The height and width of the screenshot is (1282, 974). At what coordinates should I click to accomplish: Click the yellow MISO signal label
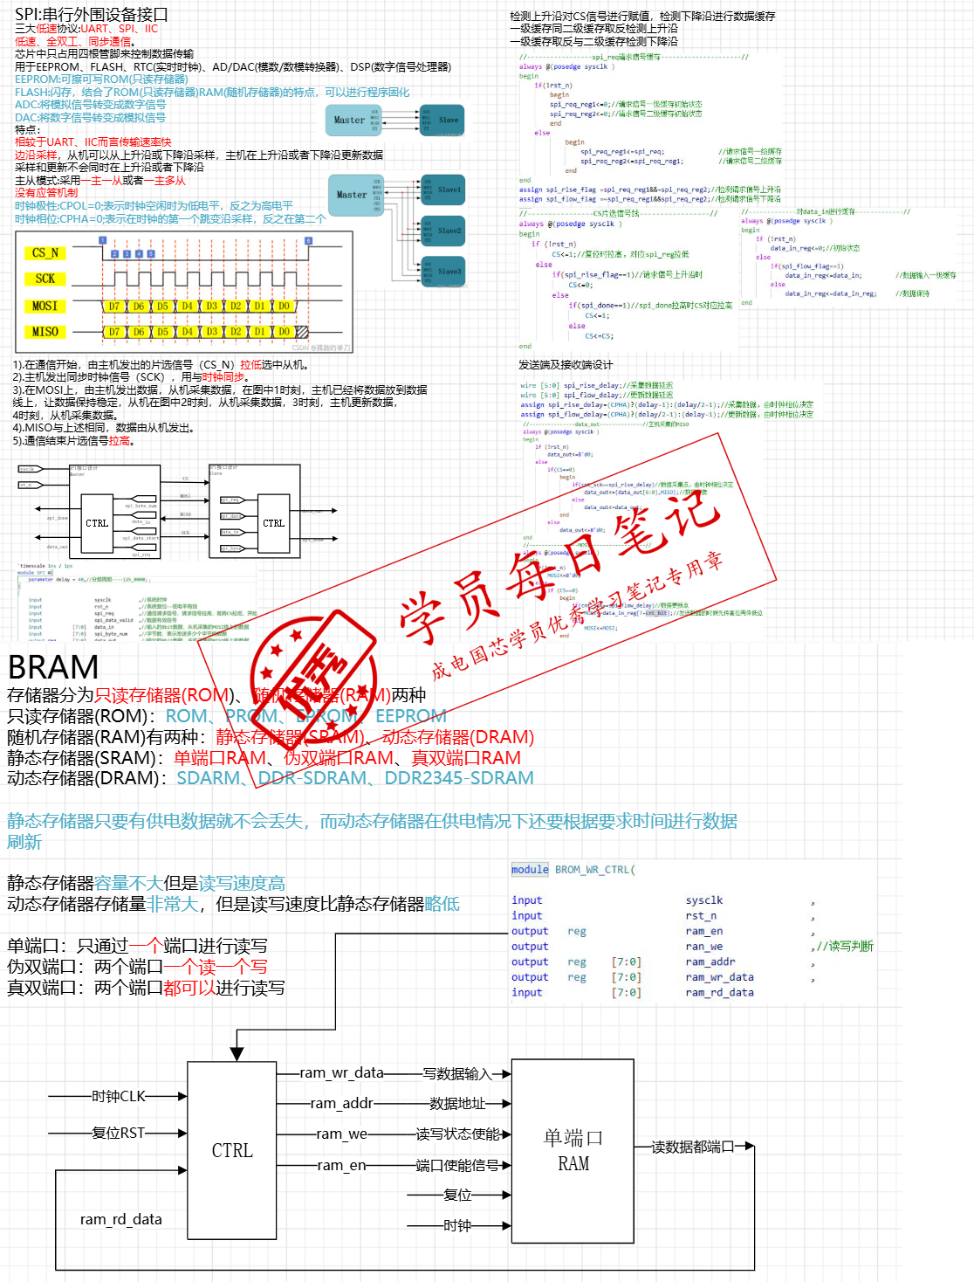45,332
